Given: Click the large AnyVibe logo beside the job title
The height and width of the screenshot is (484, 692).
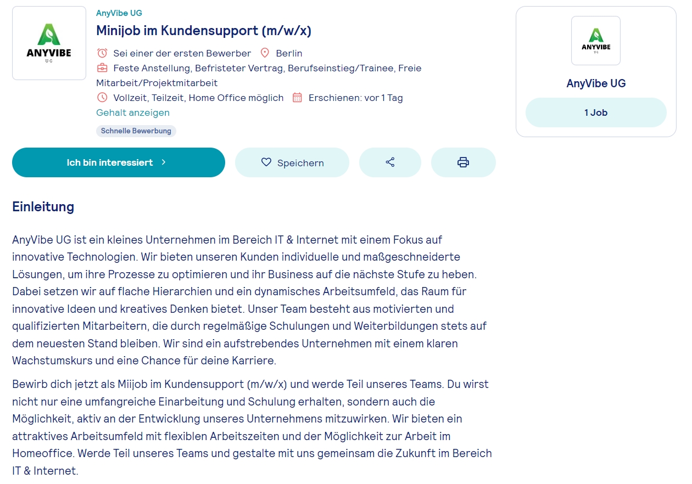Looking at the screenshot, I should click(49, 43).
